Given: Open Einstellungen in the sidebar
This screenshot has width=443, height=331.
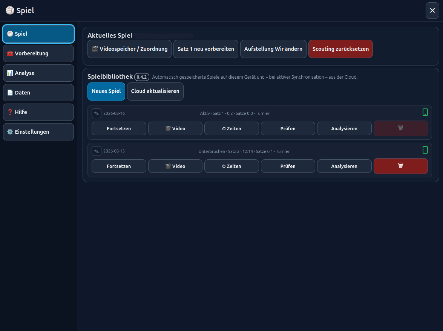Looking at the screenshot, I should coord(38,132).
